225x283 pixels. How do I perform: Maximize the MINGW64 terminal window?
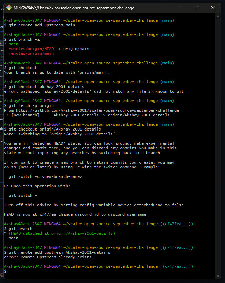point(197,8)
